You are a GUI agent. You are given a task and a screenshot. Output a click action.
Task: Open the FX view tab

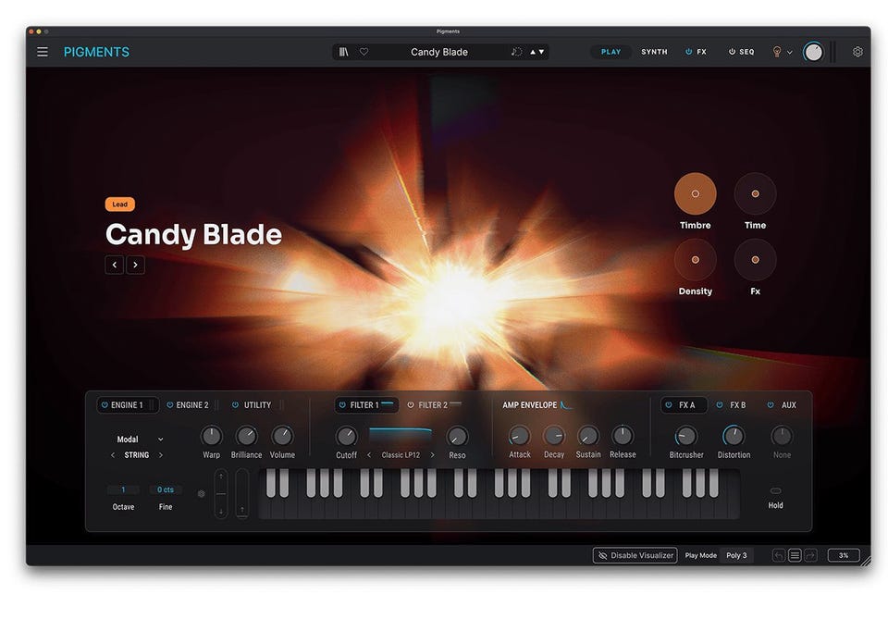(x=702, y=52)
